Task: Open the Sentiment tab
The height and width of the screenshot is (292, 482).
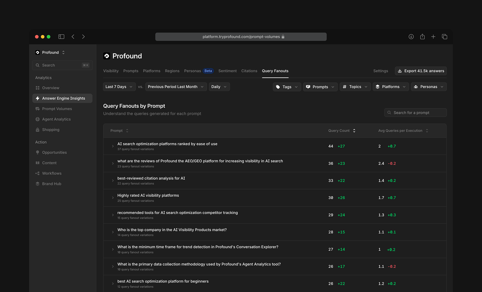Action: pos(227,71)
